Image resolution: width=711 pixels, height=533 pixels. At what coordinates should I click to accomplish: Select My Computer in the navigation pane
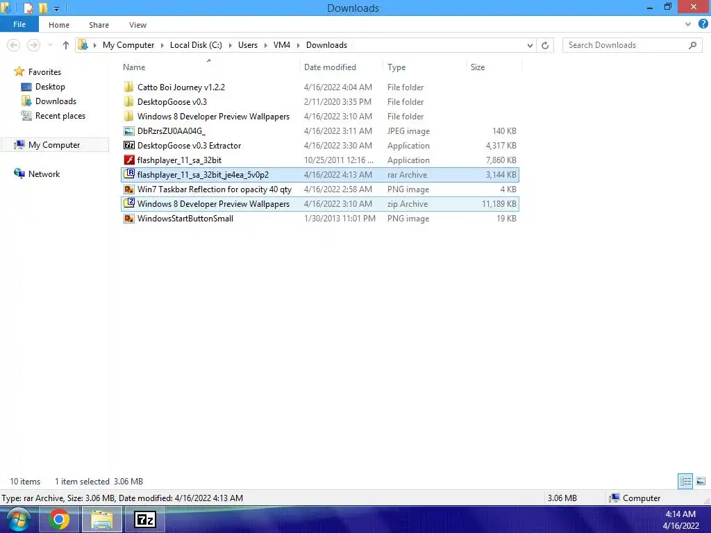[x=54, y=144]
